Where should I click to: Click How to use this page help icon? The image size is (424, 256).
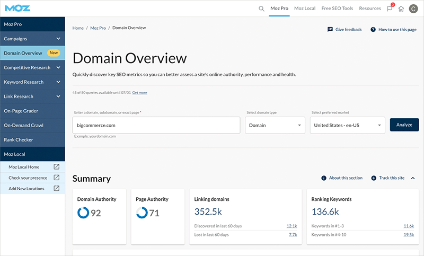coord(373,30)
